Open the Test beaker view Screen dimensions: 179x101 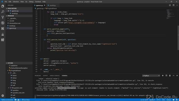(x=3, y=34)
